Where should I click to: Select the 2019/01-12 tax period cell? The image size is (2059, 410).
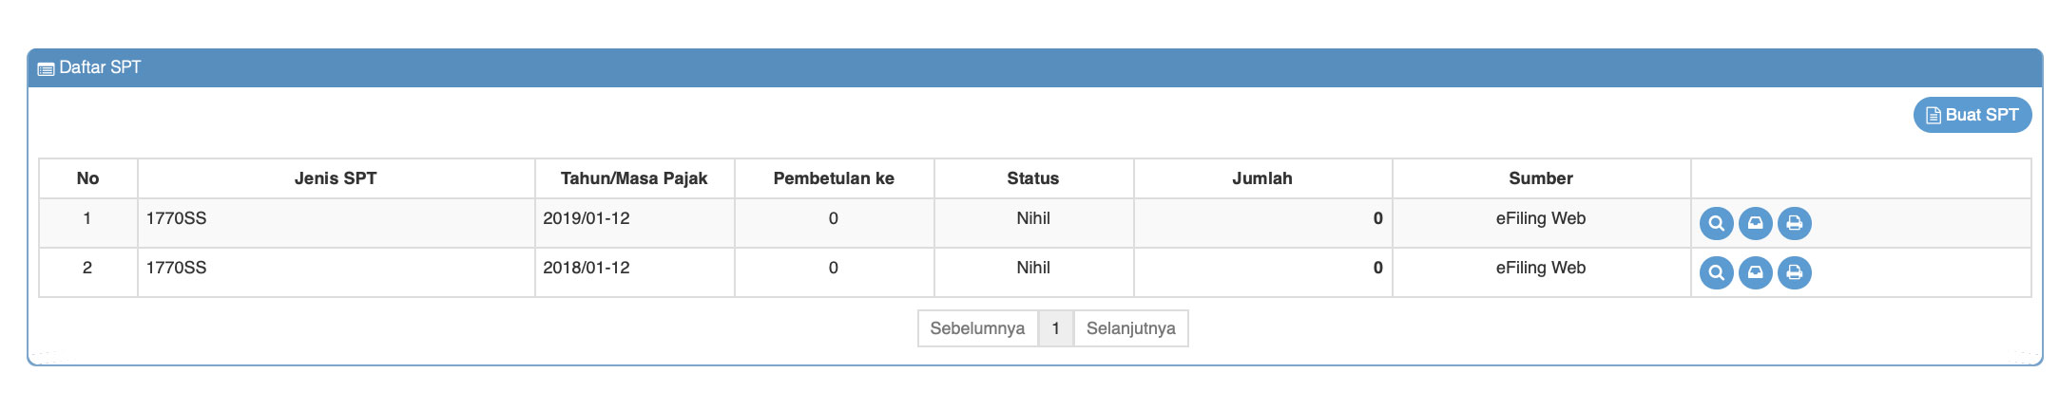pos(587,218)
